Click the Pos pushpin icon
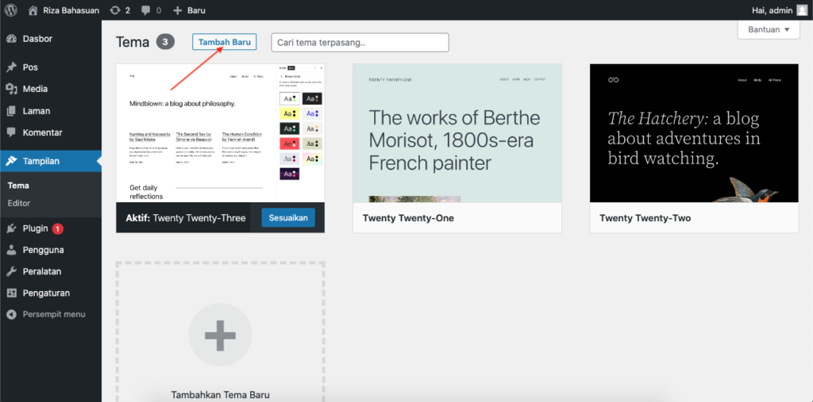This screenshot has height=402, width=813. pos(11,67)
